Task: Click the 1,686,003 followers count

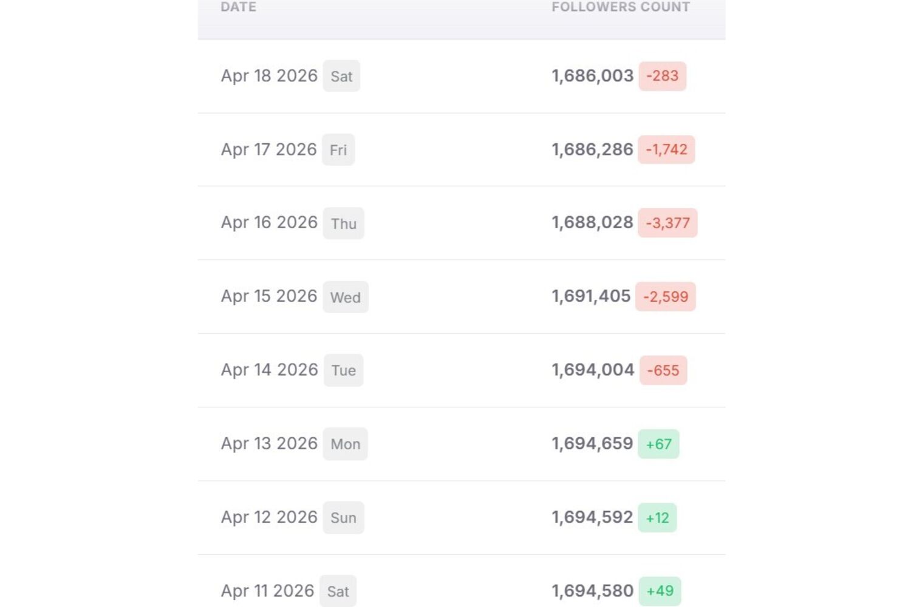Action: (x=592, y=76)
